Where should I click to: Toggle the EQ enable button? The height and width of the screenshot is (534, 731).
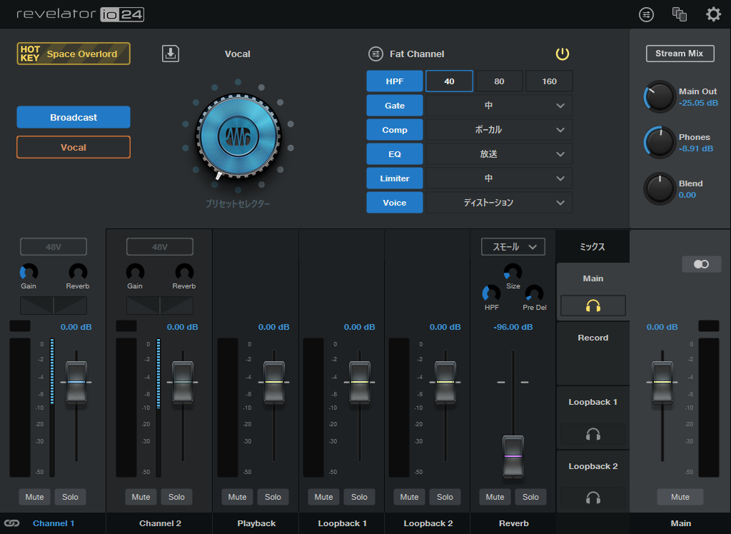point(394,154)
